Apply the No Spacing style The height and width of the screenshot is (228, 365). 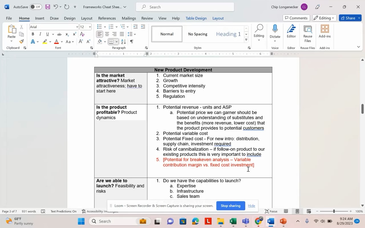(198, 34)
